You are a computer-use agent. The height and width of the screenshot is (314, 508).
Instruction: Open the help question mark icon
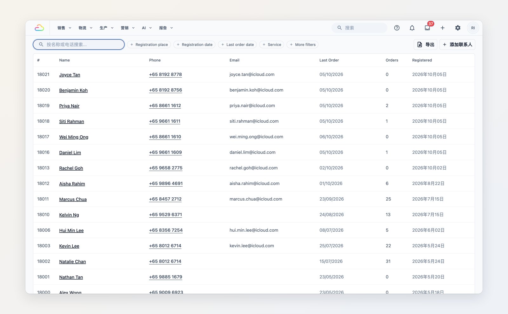coord(397,28)
